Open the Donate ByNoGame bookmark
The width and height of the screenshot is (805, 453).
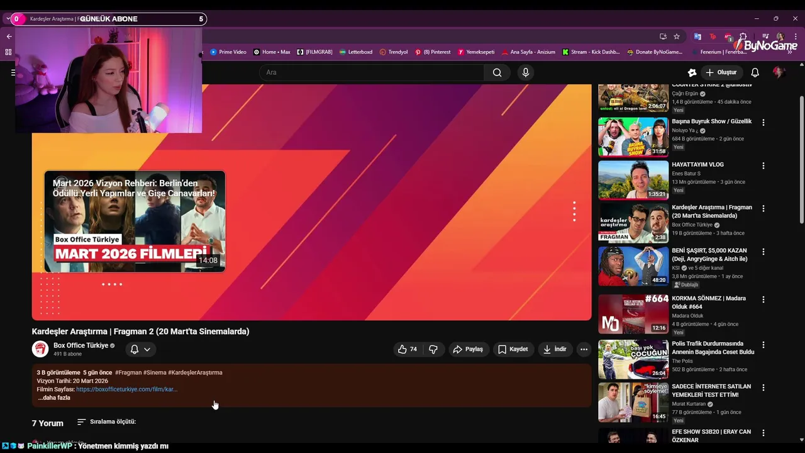[655, 52]
